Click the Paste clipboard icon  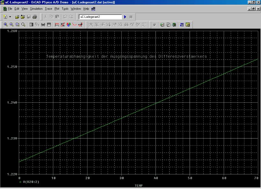click(57, 17)
